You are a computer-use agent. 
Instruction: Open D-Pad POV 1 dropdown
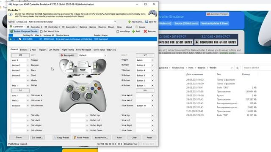pyautogui.click(x=28, y=85)
